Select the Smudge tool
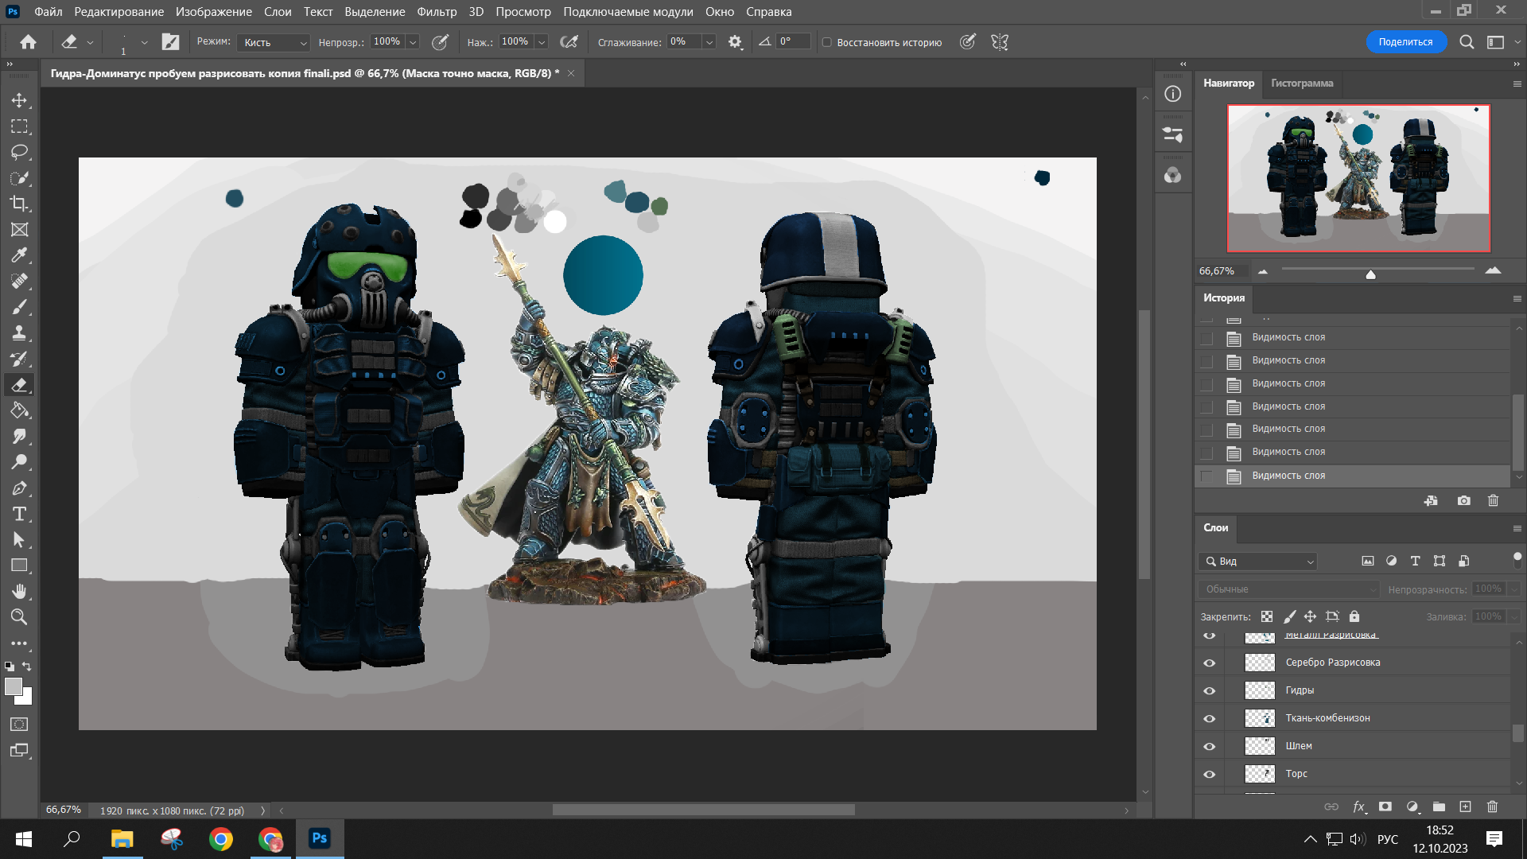The height and width of the screenshot is (859, 1527). (19, 437)
